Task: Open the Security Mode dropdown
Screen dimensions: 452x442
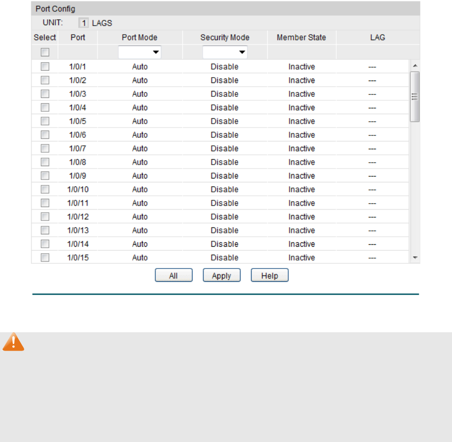Action: point(225,52)
